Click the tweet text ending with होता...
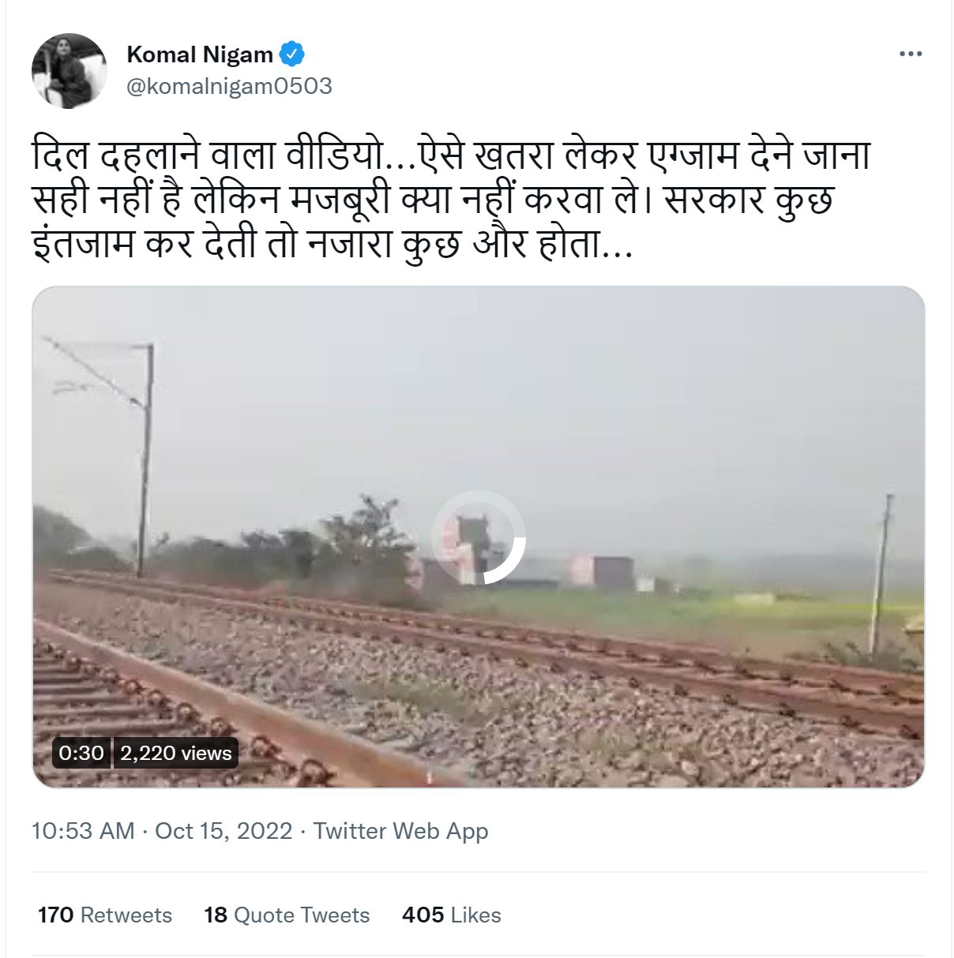 pyautogui.click(x=330, y=244)
